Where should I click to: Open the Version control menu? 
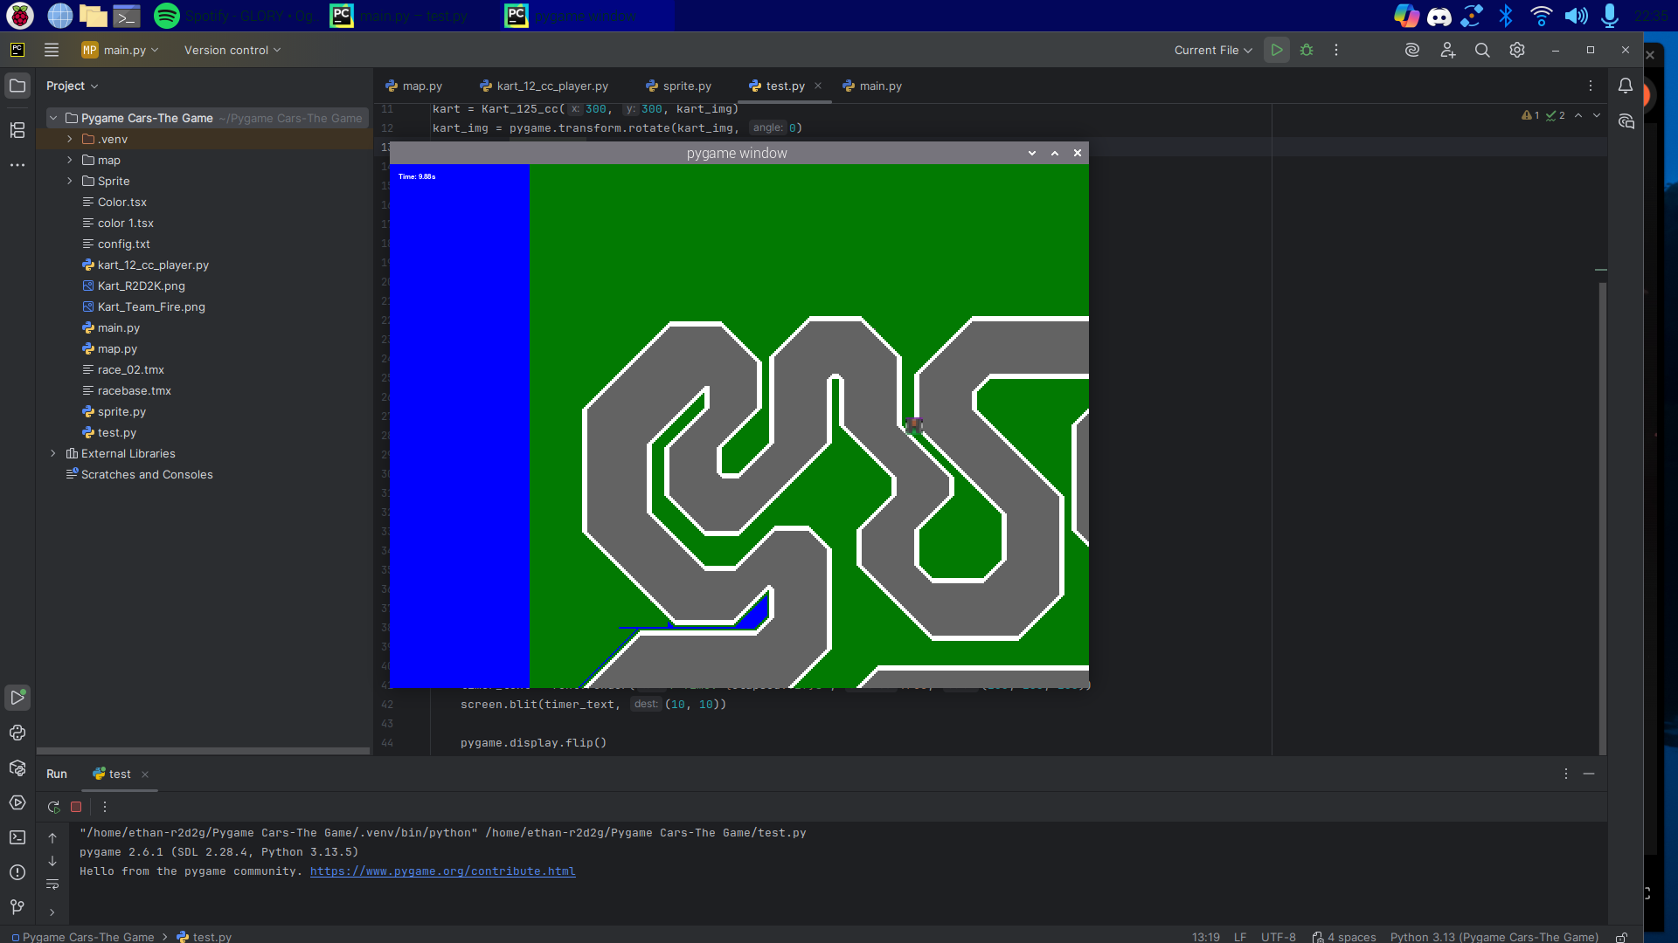(232, 50)
